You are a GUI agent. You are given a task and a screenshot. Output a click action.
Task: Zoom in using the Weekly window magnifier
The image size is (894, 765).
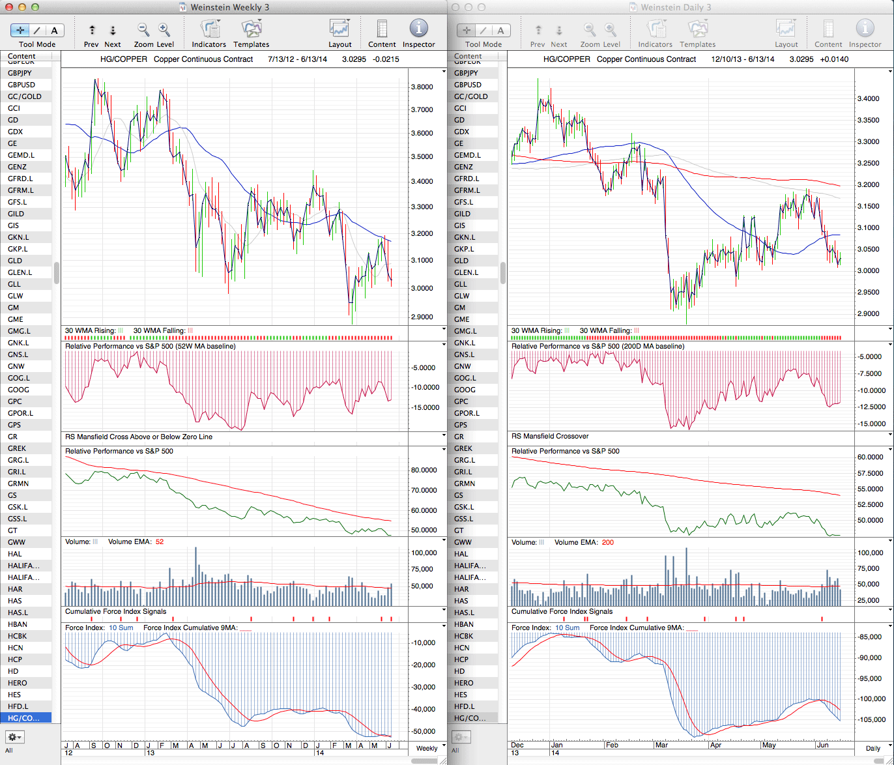164,30
